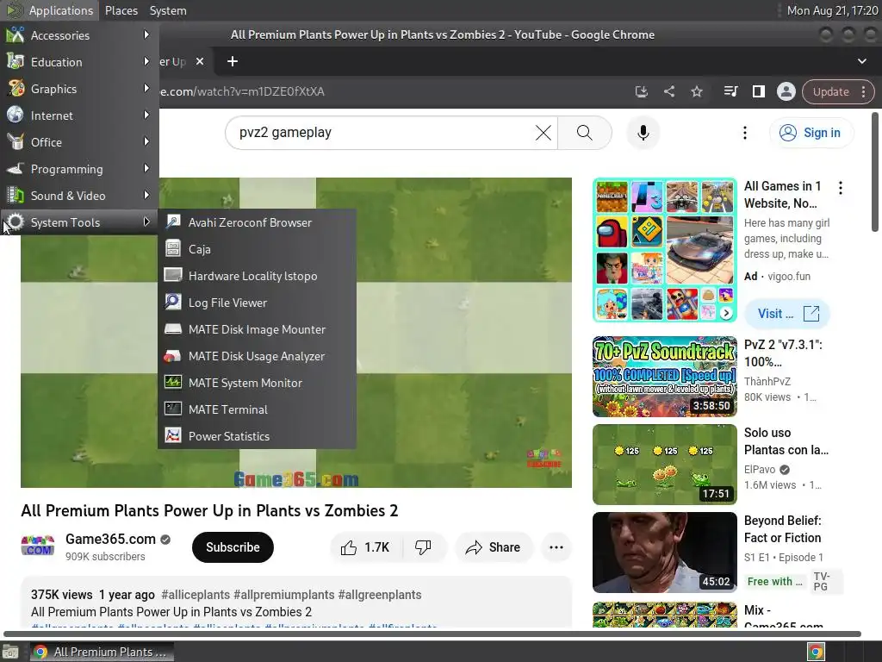Open the Solo uso Plantas video thumbnail
This screenshot has width=882, height=662.
[x=664, y=465]
